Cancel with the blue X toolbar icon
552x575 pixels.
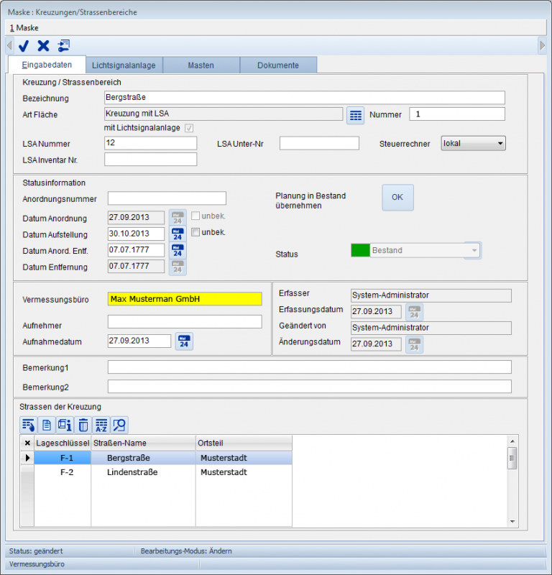(x=43, y=46)
